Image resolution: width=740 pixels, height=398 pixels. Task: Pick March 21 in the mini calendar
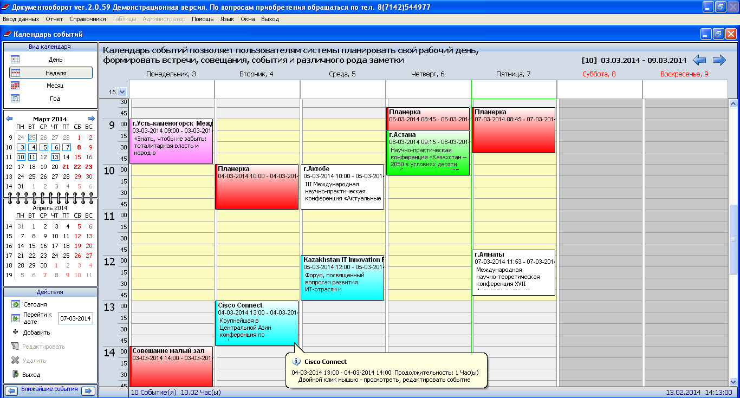[x=66, y=167]
